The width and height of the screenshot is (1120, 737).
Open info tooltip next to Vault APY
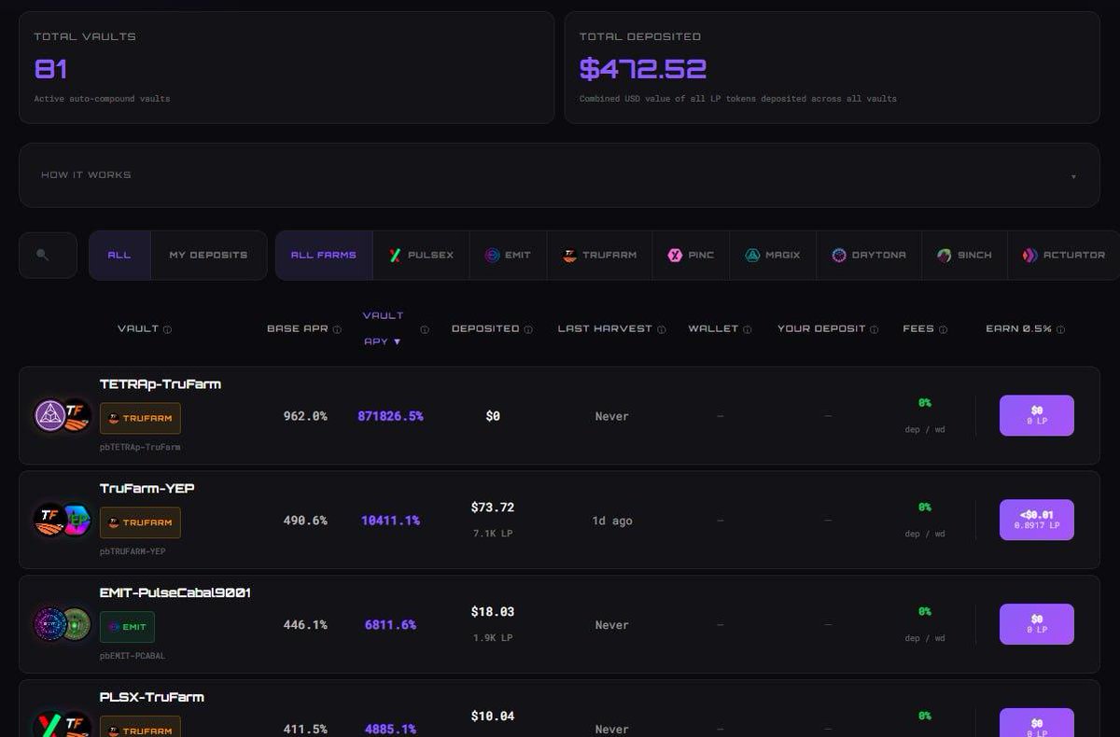click(425, 329)
